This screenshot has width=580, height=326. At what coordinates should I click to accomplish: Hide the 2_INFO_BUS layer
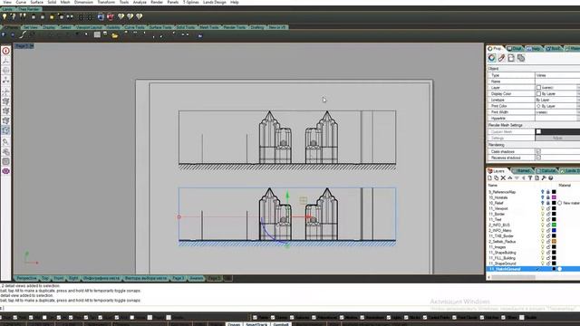(543, 225)
